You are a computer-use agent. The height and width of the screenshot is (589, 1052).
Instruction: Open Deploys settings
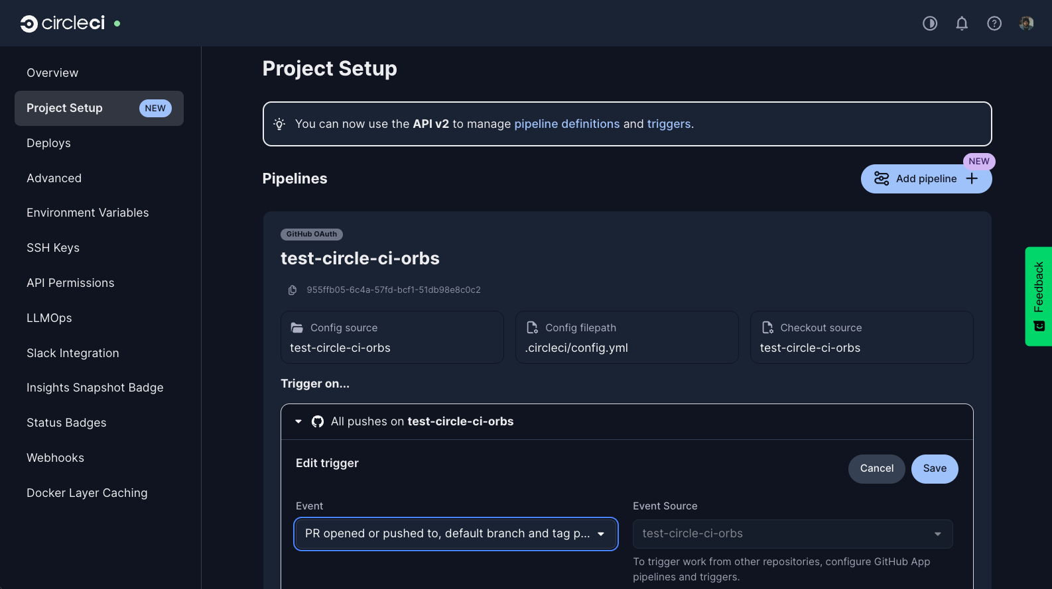48,143
